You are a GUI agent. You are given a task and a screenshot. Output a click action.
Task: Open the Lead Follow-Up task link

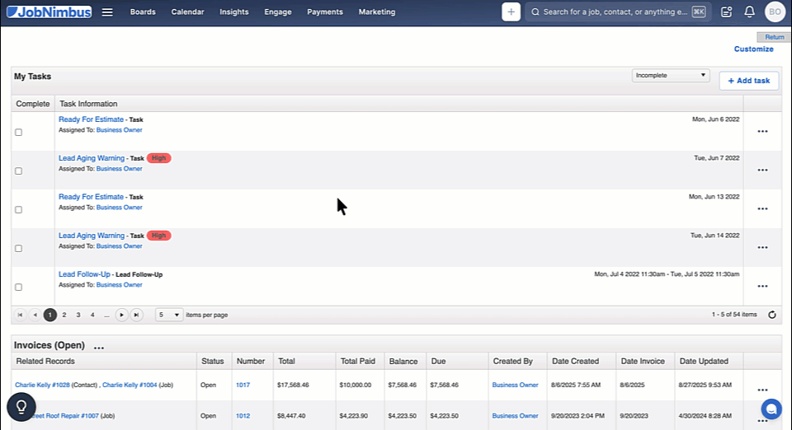point(84,274)
